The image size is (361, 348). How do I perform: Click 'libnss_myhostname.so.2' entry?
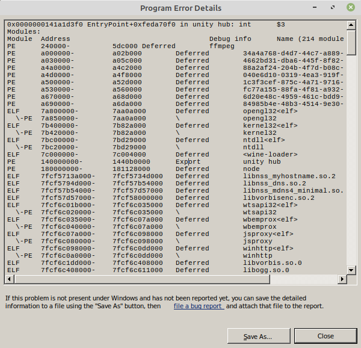(x=289, y=176)
